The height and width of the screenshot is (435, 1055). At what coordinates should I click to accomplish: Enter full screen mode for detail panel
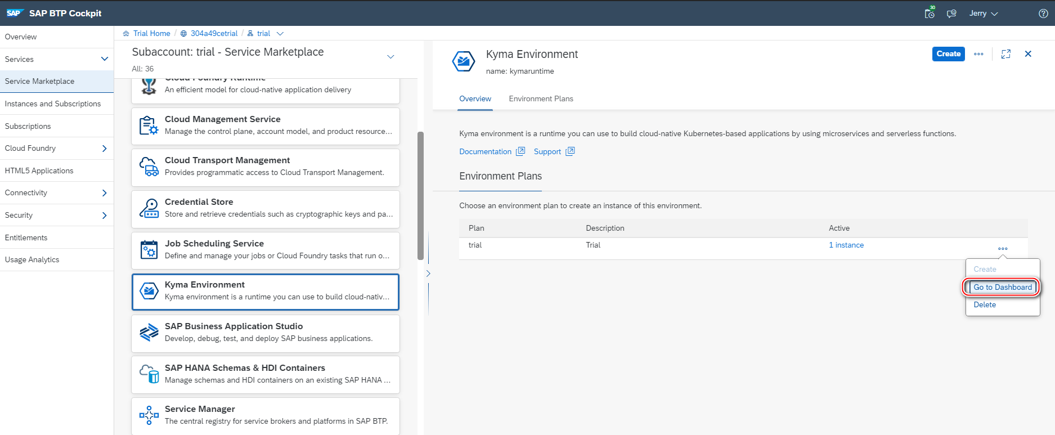click(x=1006, y=54)
